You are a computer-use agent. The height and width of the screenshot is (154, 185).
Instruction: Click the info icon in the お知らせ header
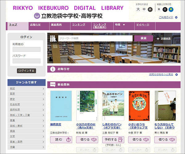click(x=53, y=69)
